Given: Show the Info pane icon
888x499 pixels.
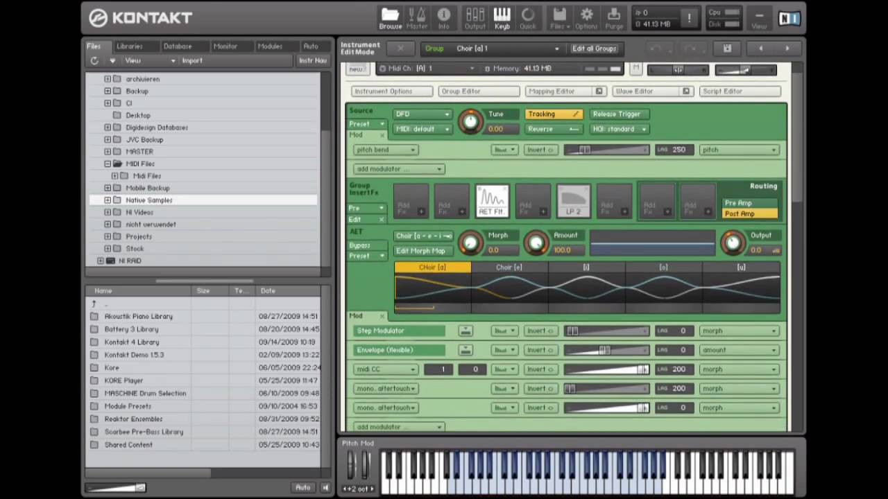Looking at the screenshot, I should [444, 18].
